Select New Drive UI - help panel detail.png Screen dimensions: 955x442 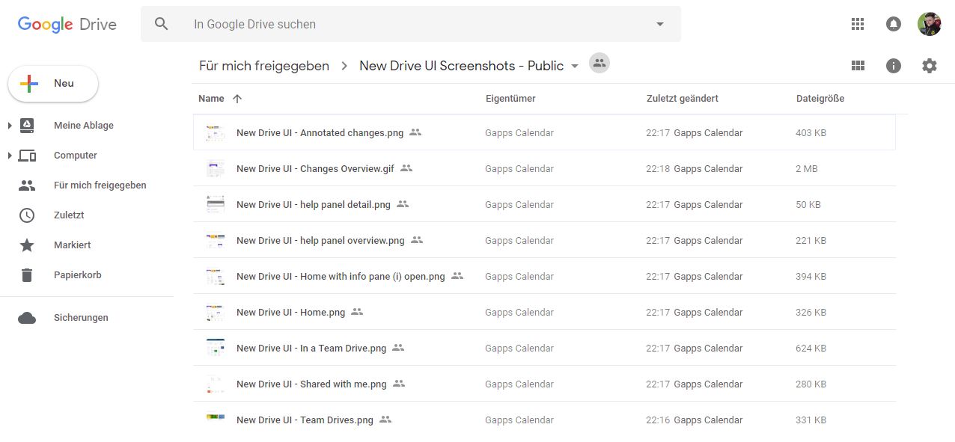[314, 204]
